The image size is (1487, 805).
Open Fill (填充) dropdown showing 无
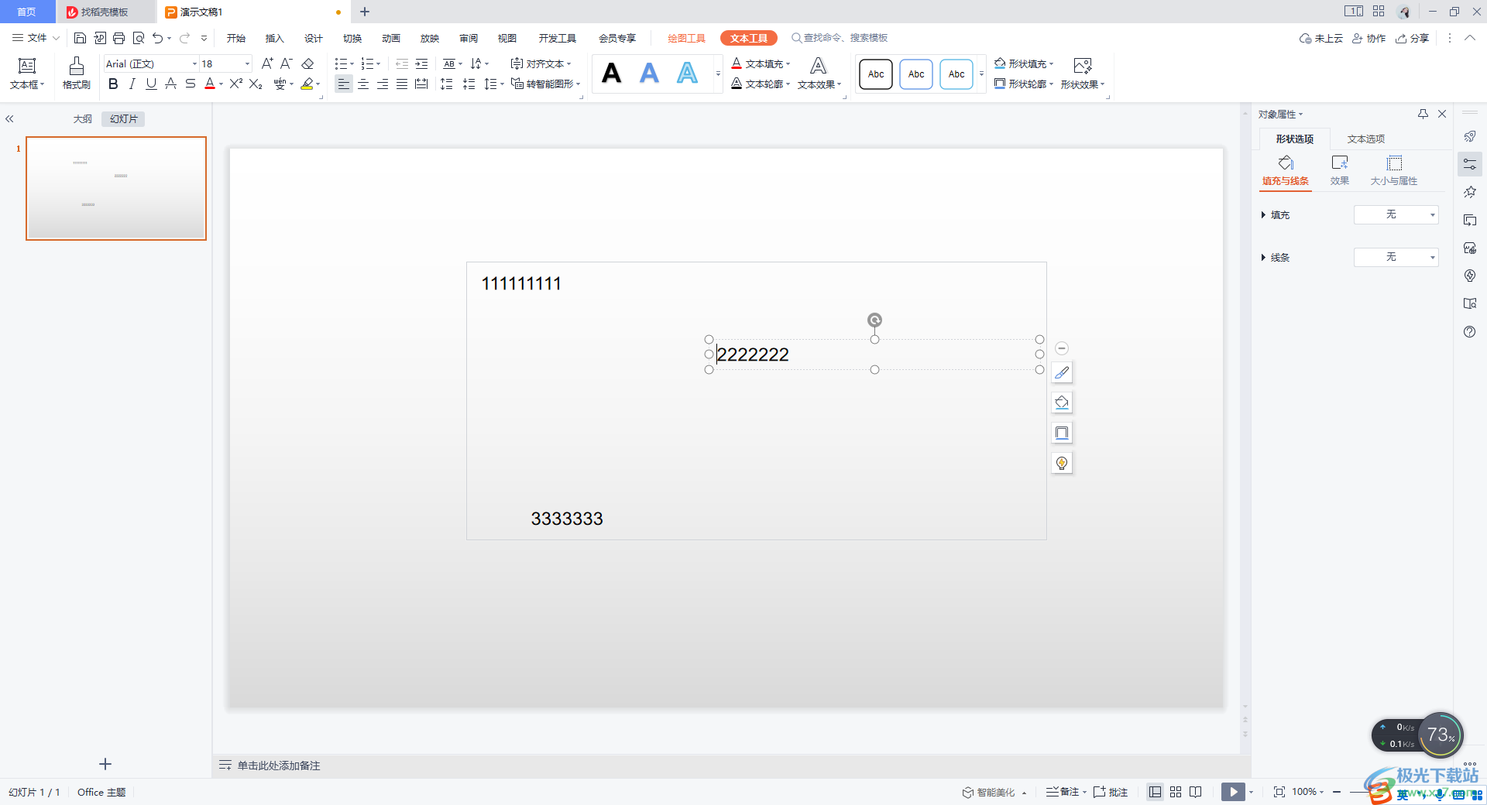click(x=1396, y=214)
